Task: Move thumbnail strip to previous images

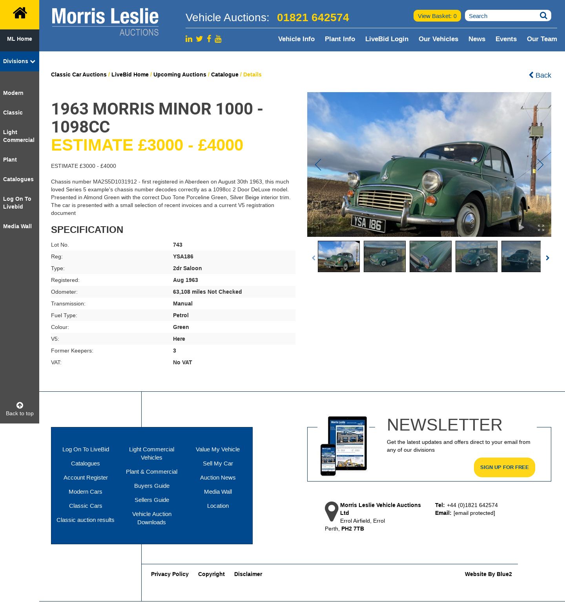Action: tap(313, 258)
